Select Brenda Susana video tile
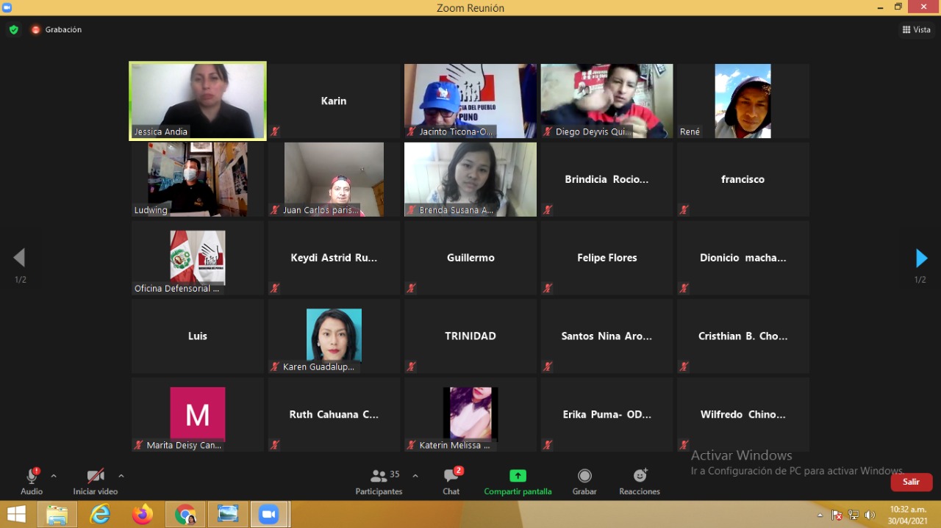Screen dimensions: 941x528 (x=470, y=179)
